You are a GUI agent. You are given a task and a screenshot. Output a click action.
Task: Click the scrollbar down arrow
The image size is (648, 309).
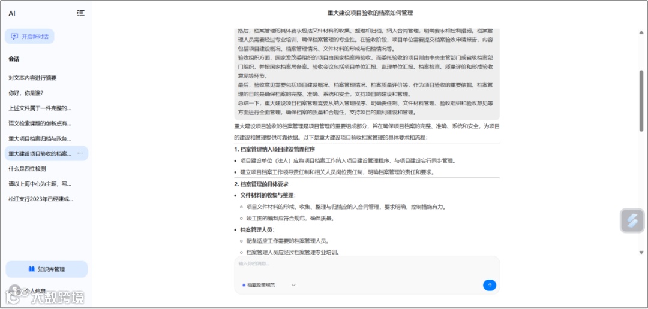(641, 252)
